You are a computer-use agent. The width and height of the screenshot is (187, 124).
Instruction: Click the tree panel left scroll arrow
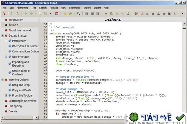pyautogui.click(x=3, y=117)
